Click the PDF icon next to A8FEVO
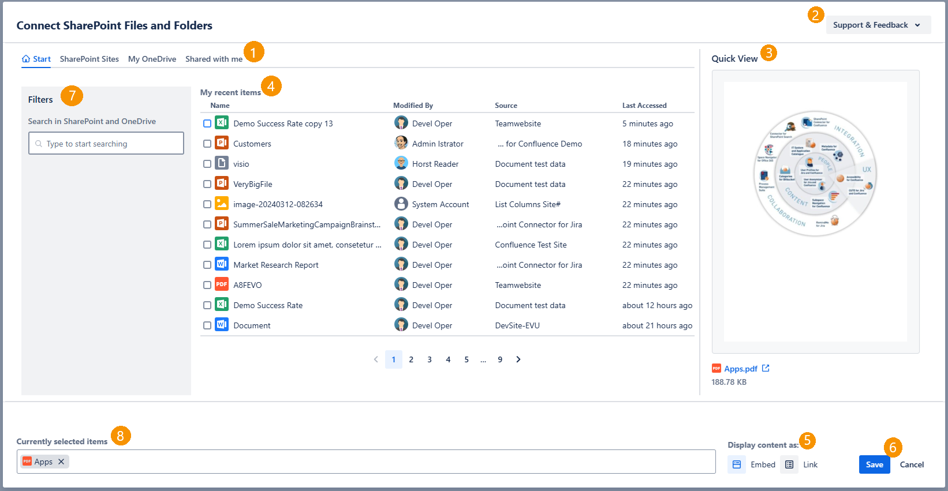Viewport: 948px width, 491px height. (222, 284)
